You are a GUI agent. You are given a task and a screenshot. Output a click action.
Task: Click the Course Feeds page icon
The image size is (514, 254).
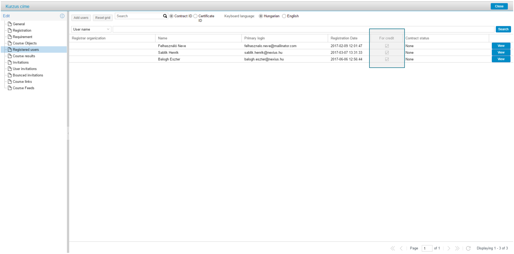[10, 88]
